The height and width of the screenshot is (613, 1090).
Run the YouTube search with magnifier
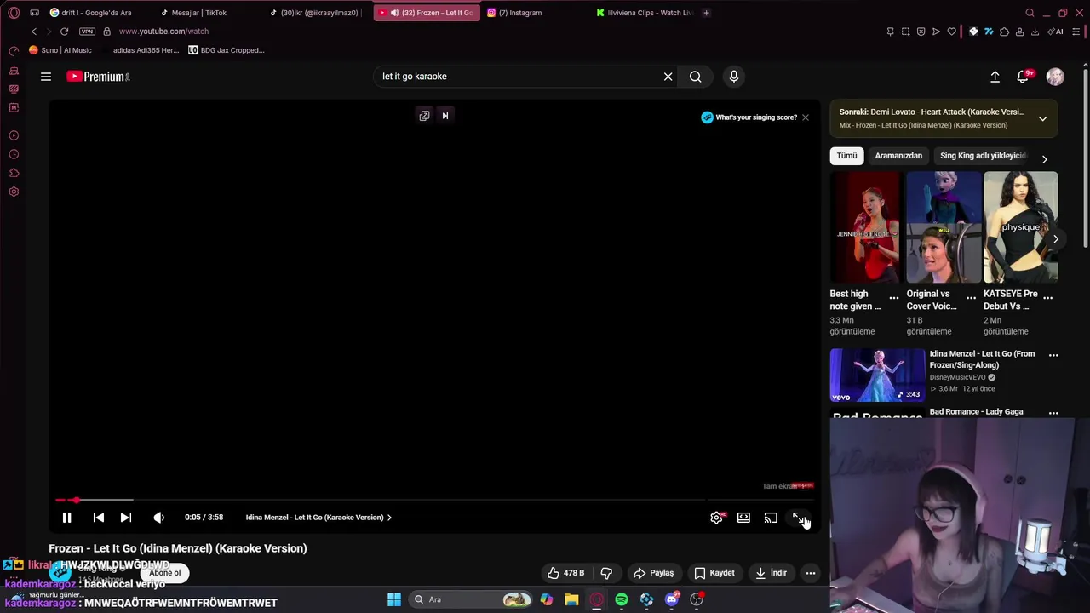696,77
